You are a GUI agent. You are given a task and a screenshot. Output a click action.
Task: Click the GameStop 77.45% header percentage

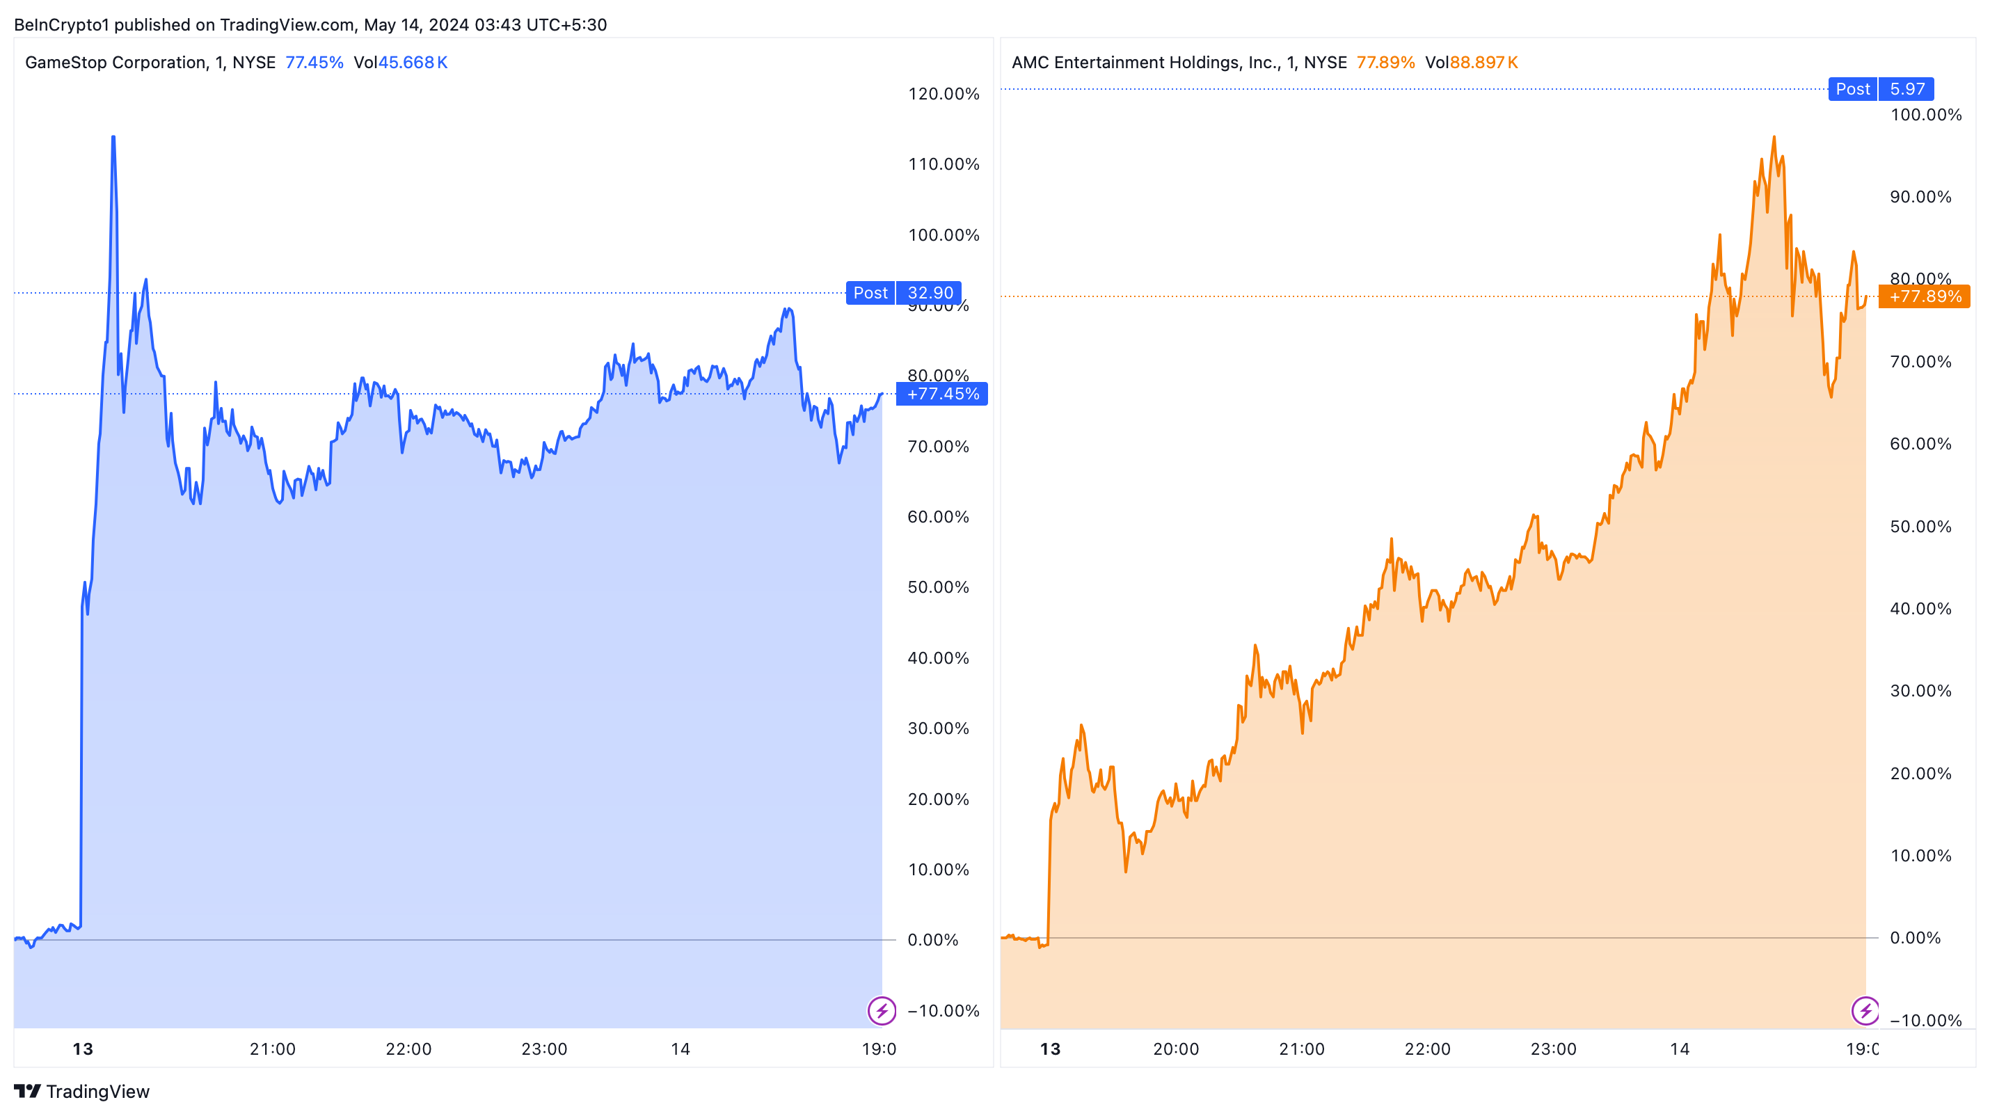[314, 63]
